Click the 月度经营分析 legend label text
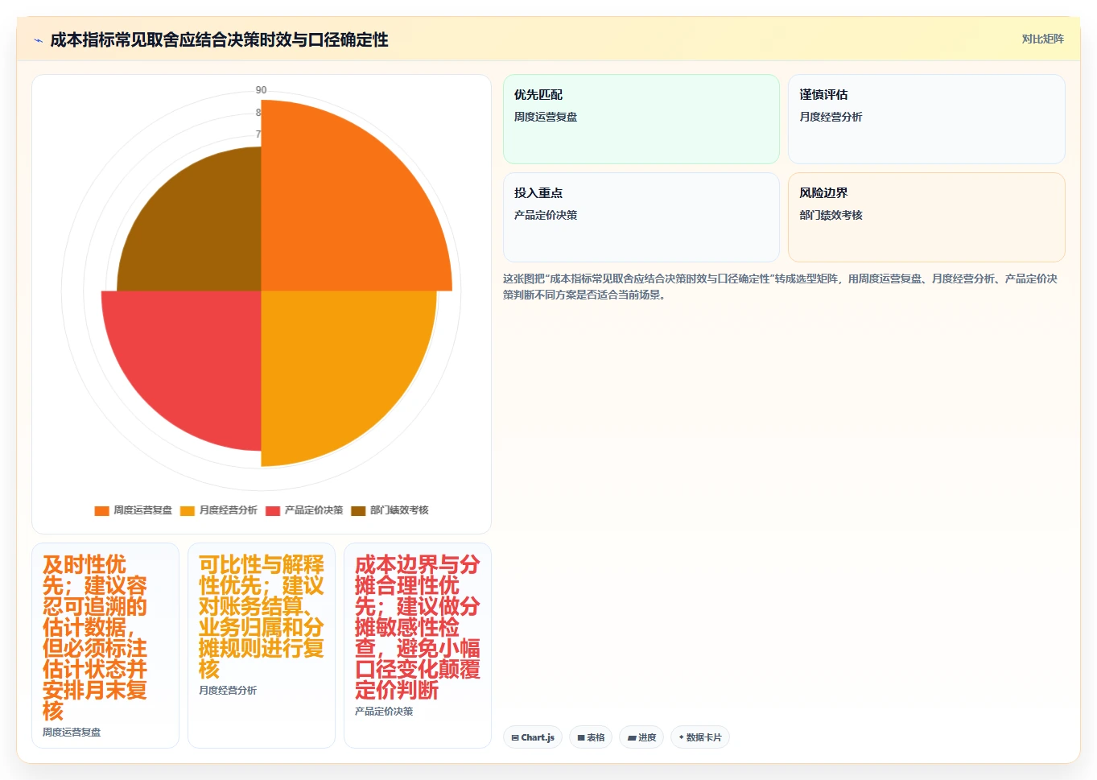The height and width of the screenshot is (780, 1097). (x=229, y=510)
